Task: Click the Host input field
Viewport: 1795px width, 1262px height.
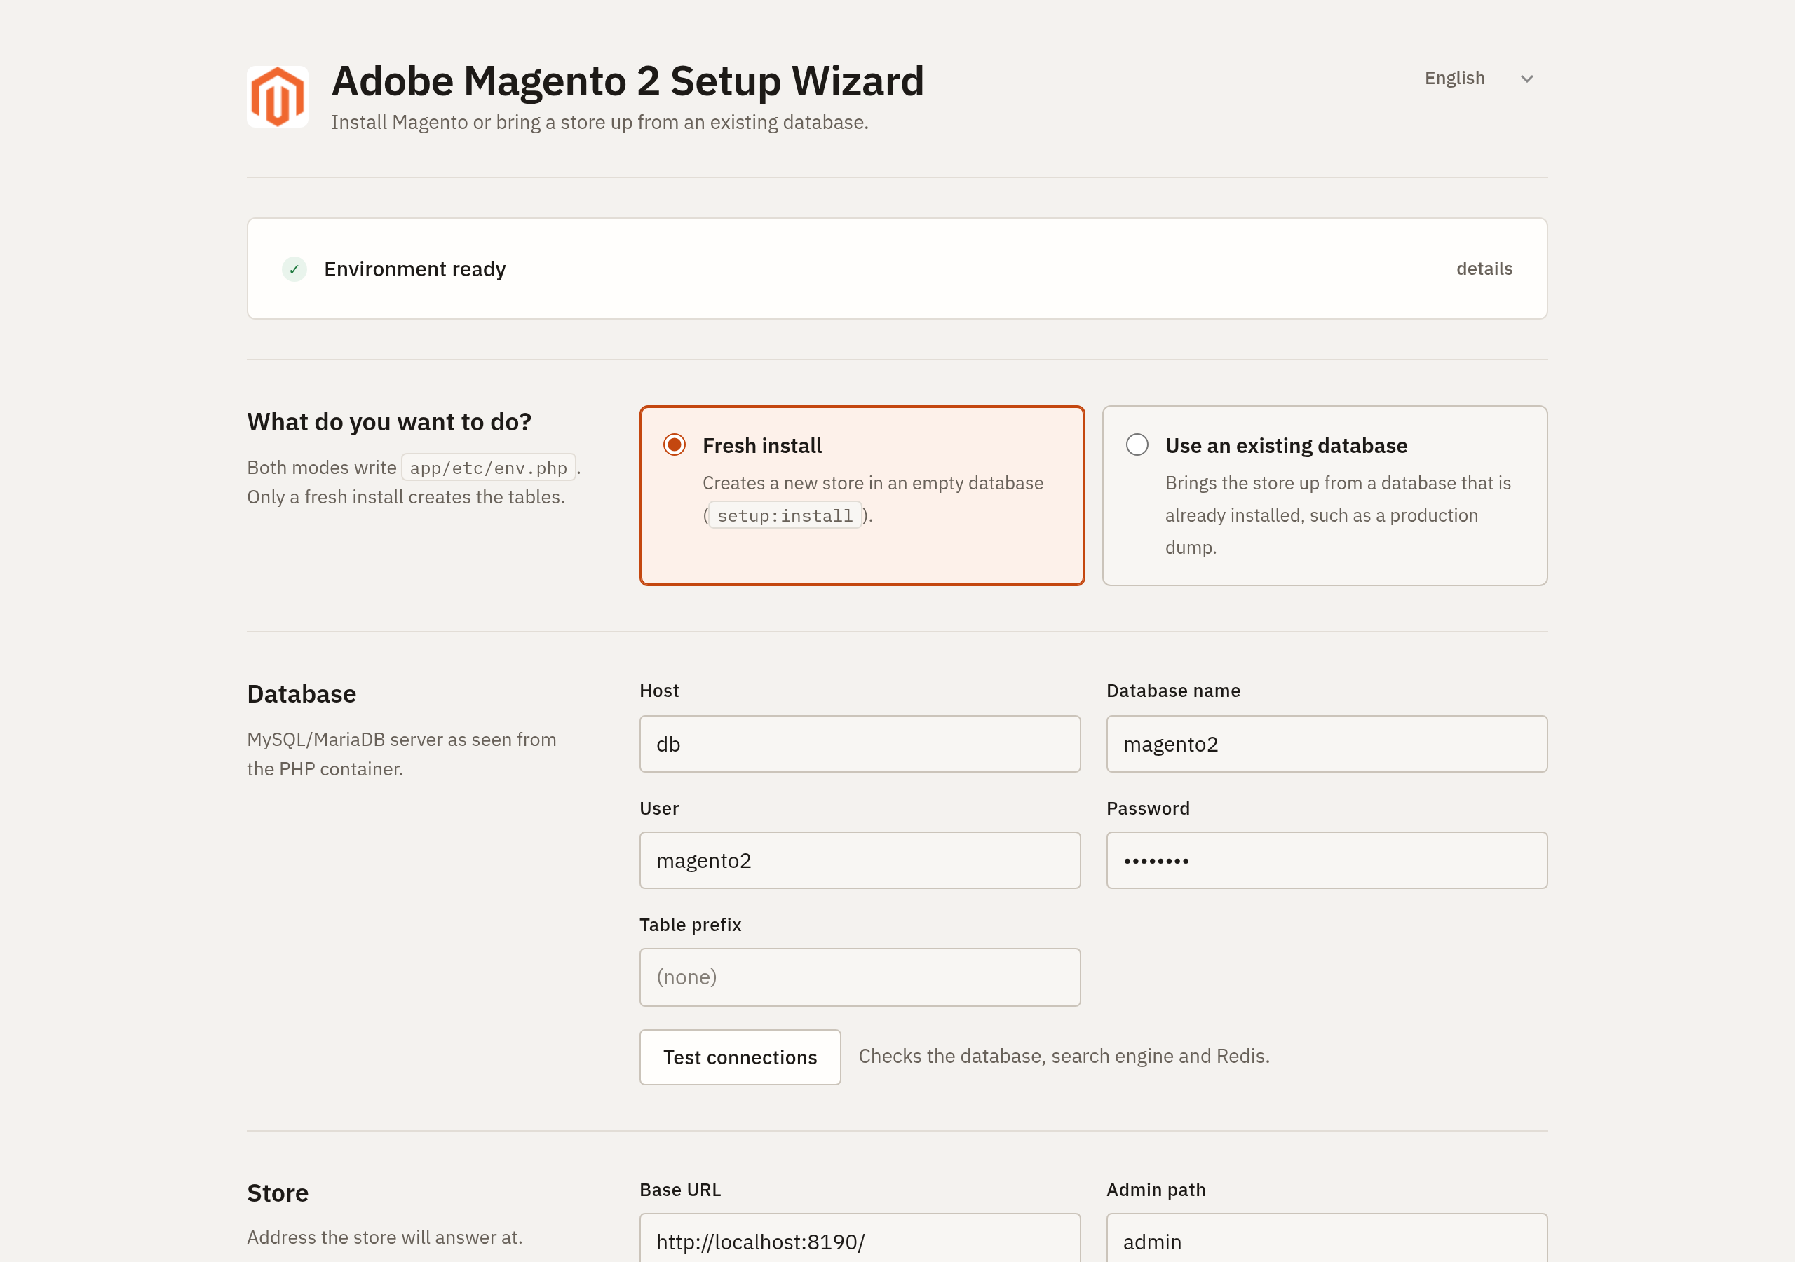Action: click(x=860, y=744)
